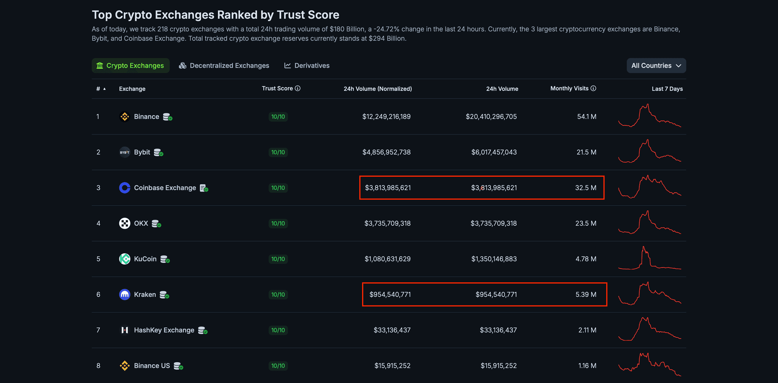Open the Coinbase Exchange name link
Image resolution: width=778 pixels, height=383 pixels.
click(165, 188)
